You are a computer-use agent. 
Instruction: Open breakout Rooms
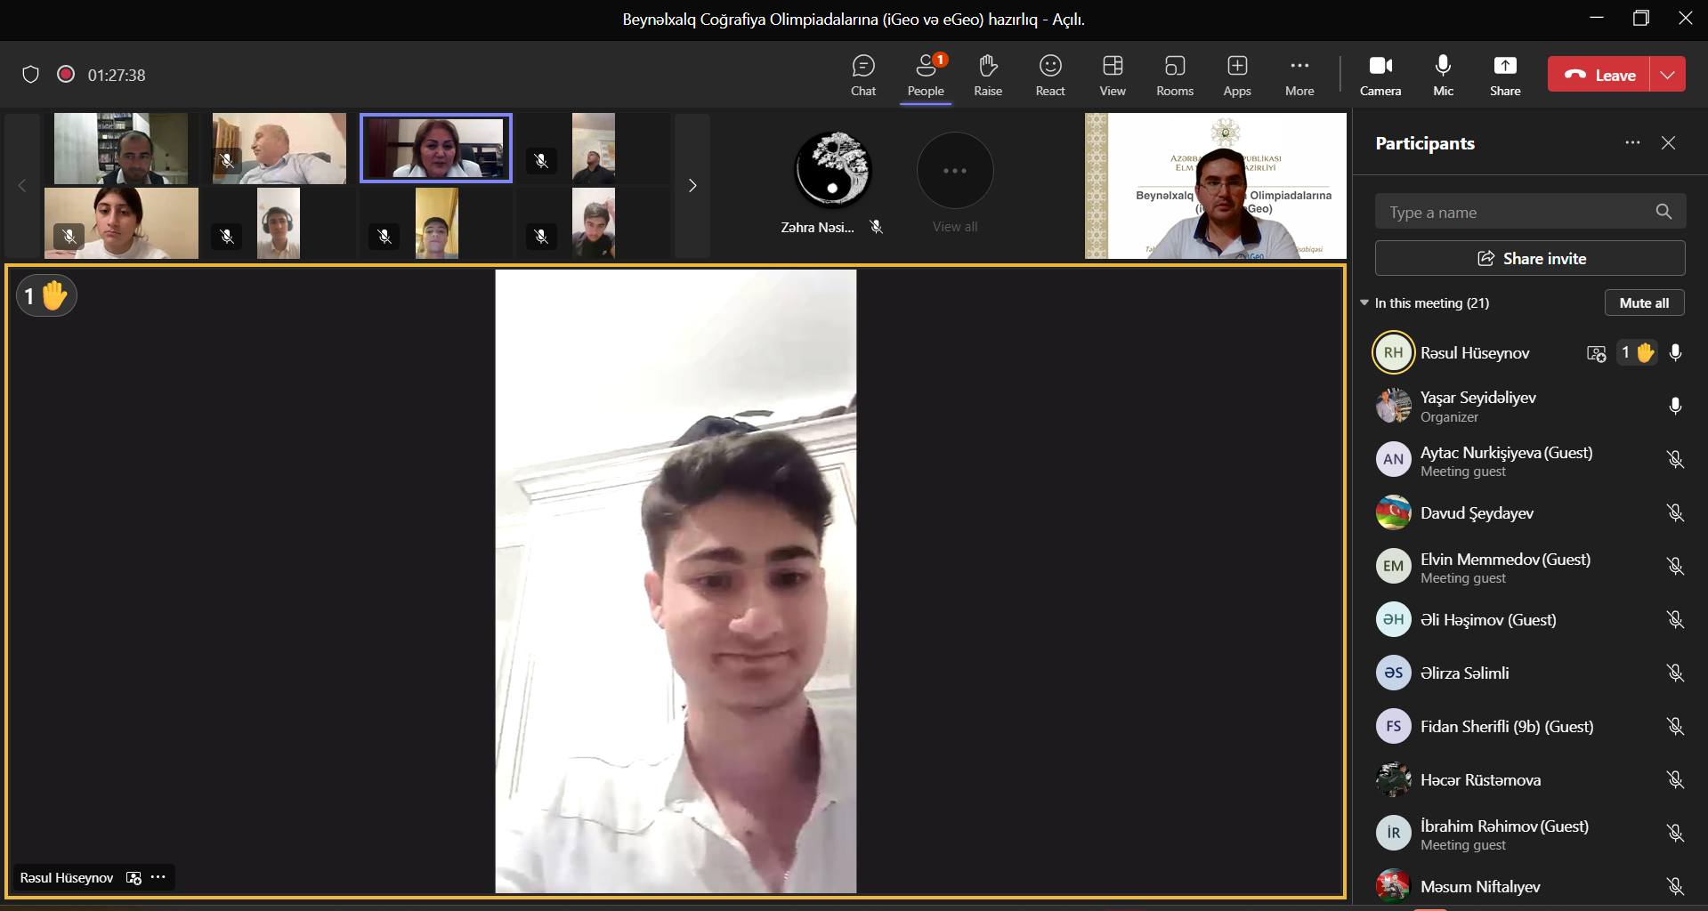coord(1174,76)
